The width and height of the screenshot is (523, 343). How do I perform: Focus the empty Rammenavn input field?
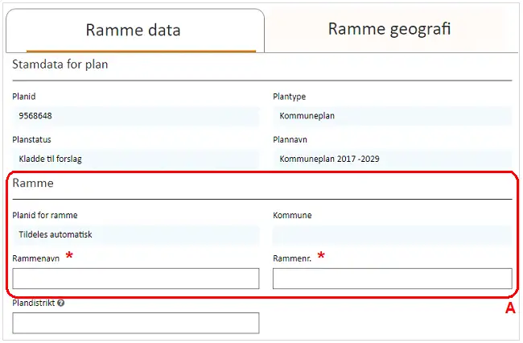tap(135, 279)
